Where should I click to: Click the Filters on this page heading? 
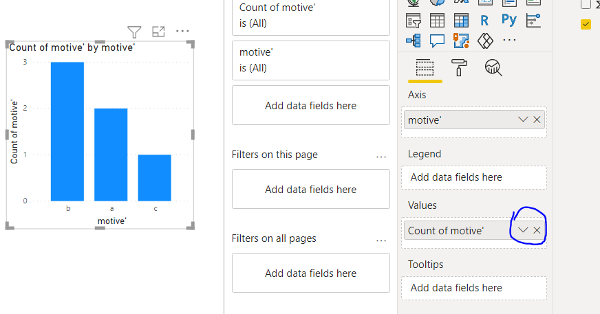pos(275,155)
